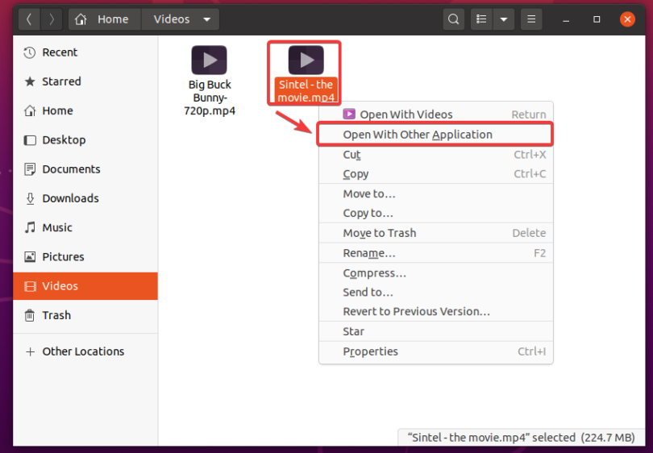
Task: Choose Open With Other Application
Action: point(436,135)
